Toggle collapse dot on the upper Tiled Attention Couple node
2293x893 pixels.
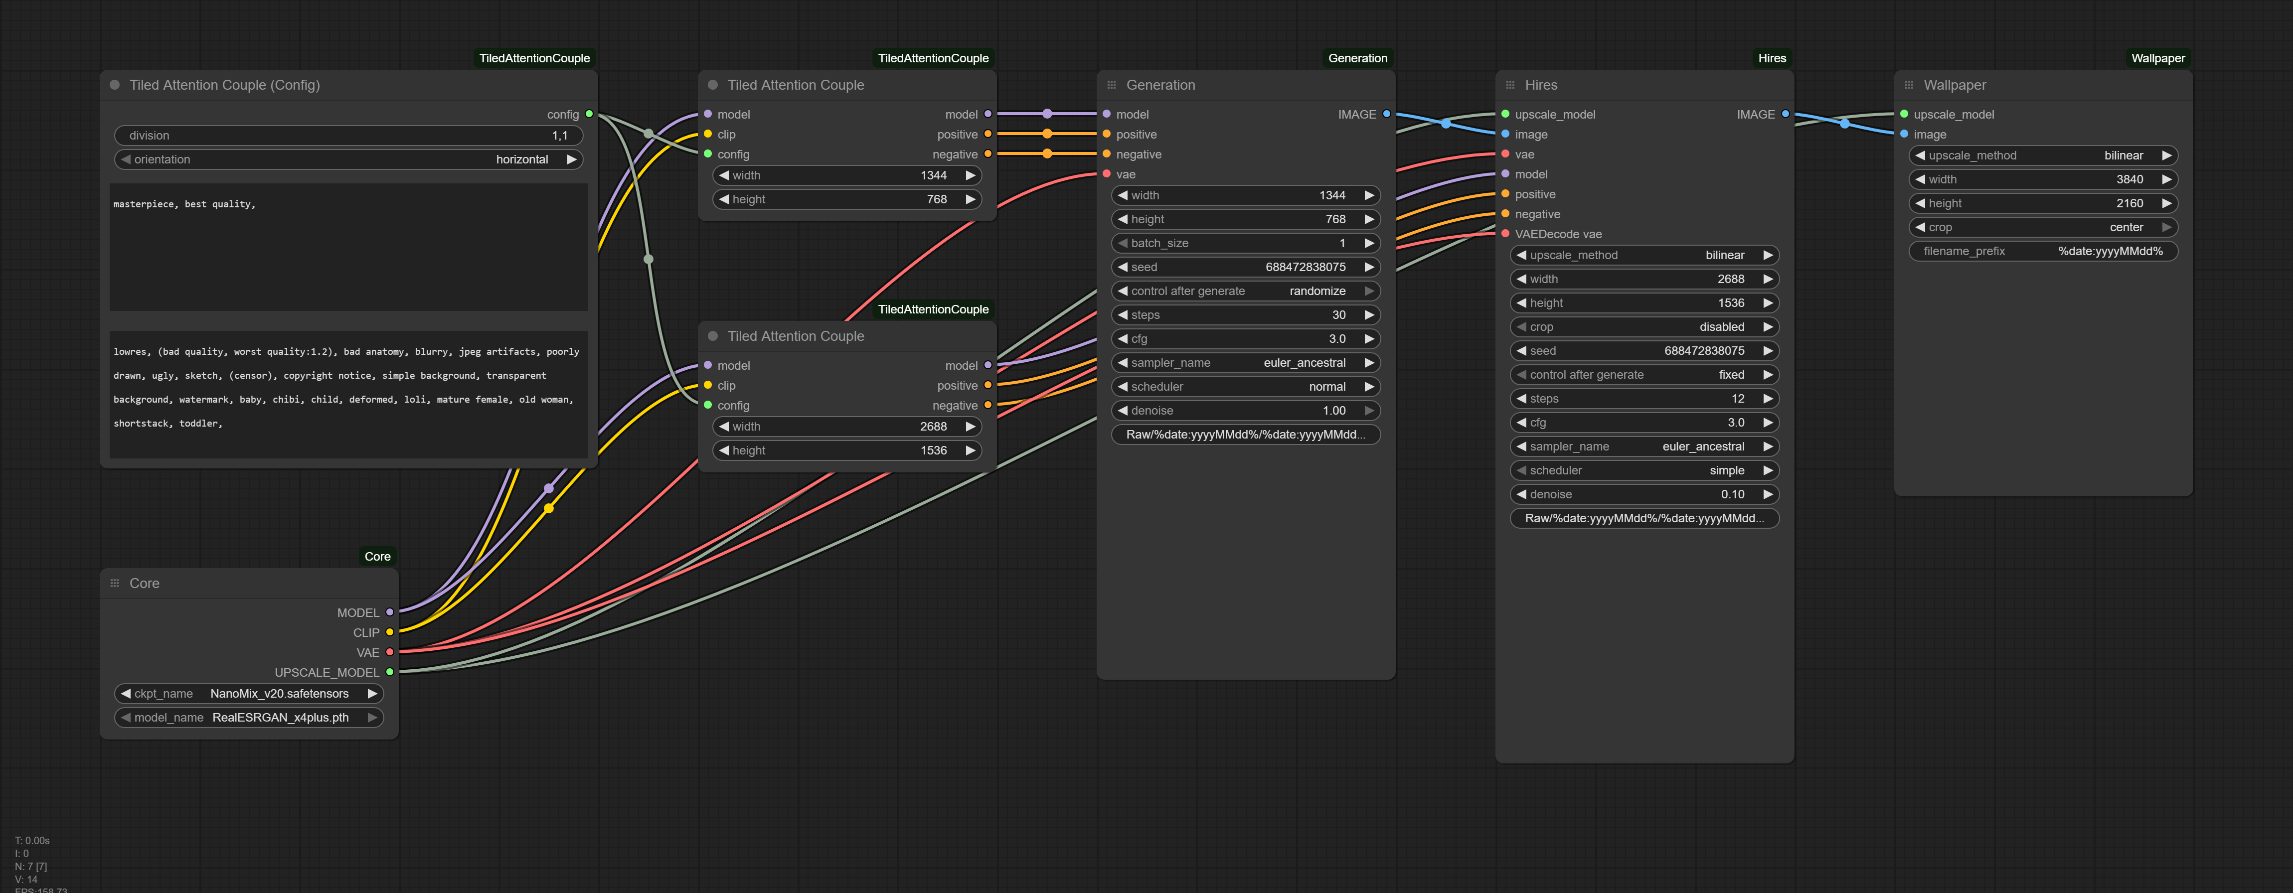point(713,85)
